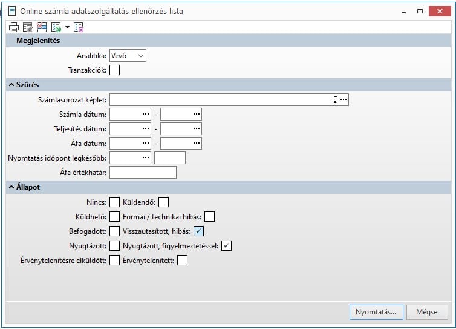The width and height of the screenshot is (456, 329).
Task: Check the Küldendő status checkbox
Action: 163,202
